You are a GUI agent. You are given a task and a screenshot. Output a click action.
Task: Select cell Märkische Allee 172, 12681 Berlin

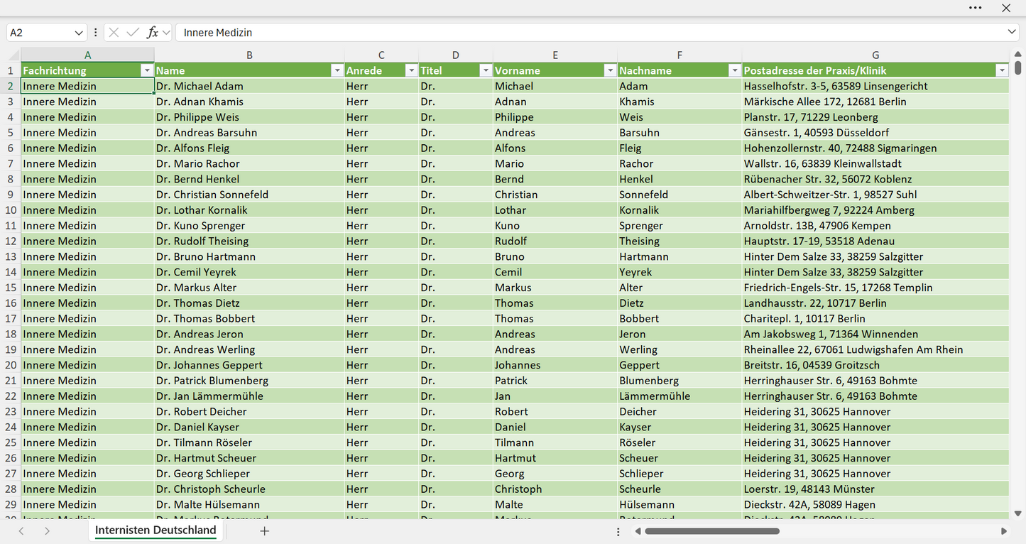pyautogui.click(x=875, y=102)
